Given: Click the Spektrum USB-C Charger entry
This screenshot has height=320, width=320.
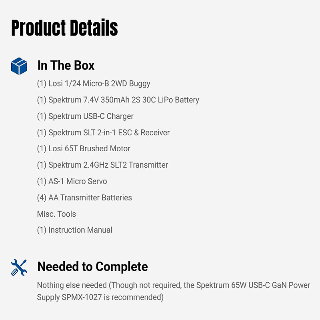Looking at the screenshot, I should tap(85, 116).
